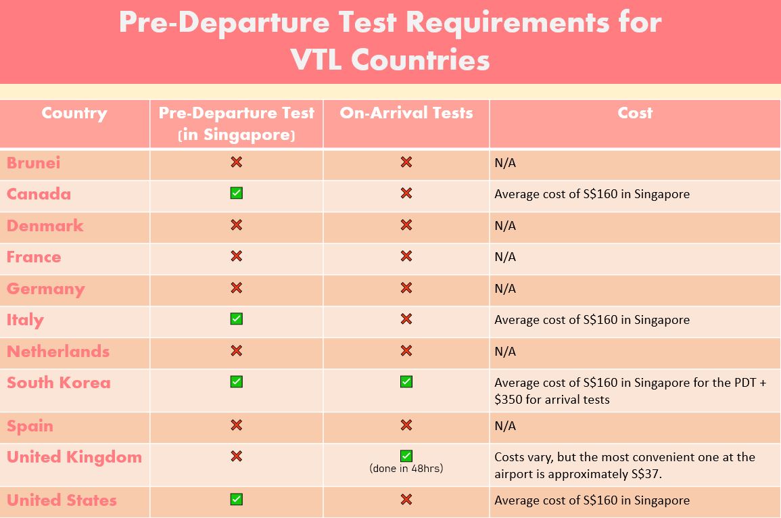Click Italy's green Pre-Departure Test checkbox

tap(236, 319)
